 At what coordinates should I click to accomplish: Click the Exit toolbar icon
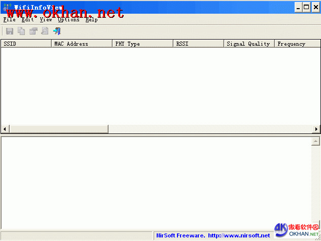coord(57,31)
